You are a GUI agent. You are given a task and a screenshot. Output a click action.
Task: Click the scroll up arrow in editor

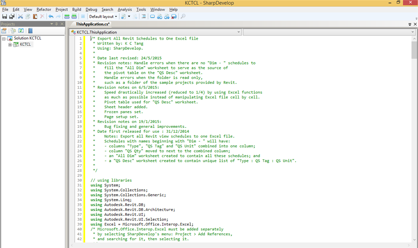pyautogui.click(x=414, y=38)
